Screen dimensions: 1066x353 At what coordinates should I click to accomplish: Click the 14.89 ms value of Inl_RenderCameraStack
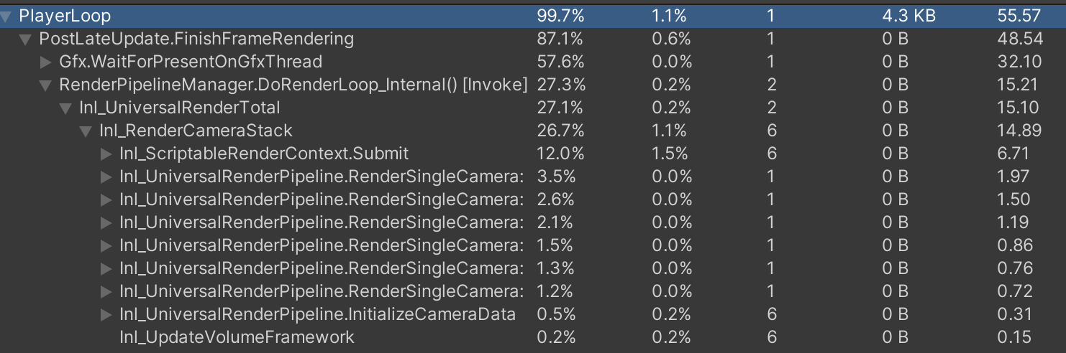[1017, 131]
